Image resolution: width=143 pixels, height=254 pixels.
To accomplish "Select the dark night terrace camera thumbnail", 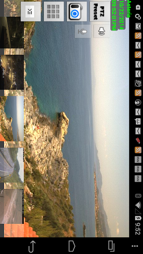I will [x=12, y=33].
